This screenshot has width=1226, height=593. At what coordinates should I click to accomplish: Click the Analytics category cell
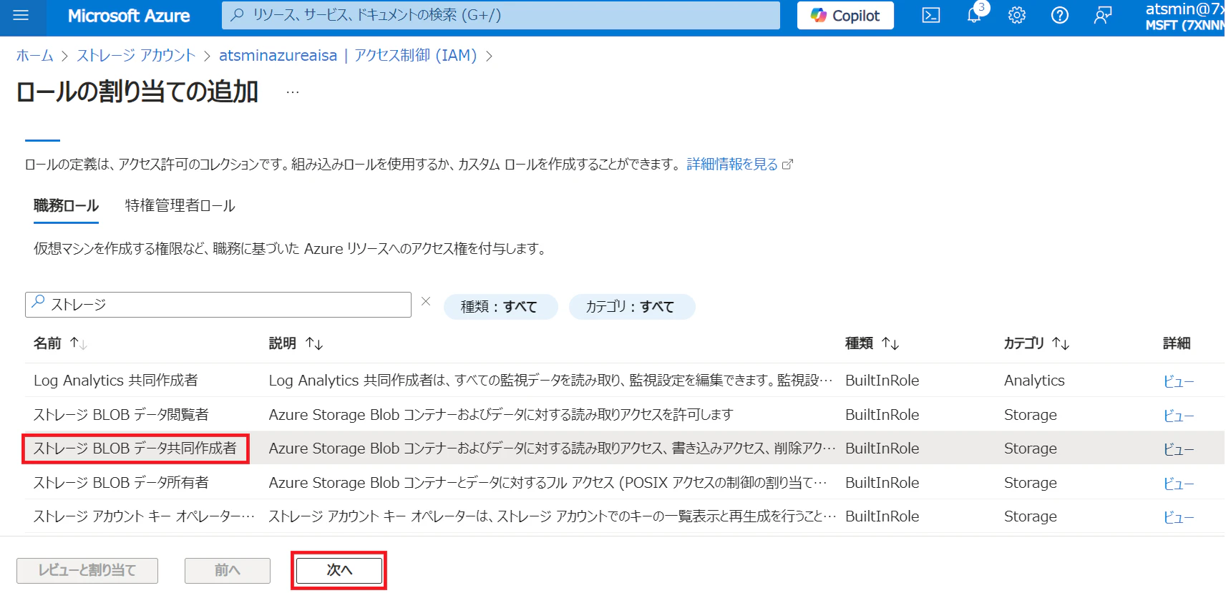(1034, 381)
